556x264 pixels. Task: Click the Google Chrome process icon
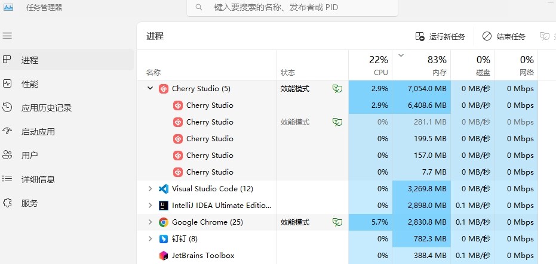tap(164, 222)
